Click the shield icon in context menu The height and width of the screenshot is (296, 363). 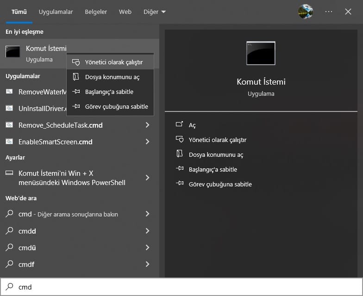(x=76, y=62)
